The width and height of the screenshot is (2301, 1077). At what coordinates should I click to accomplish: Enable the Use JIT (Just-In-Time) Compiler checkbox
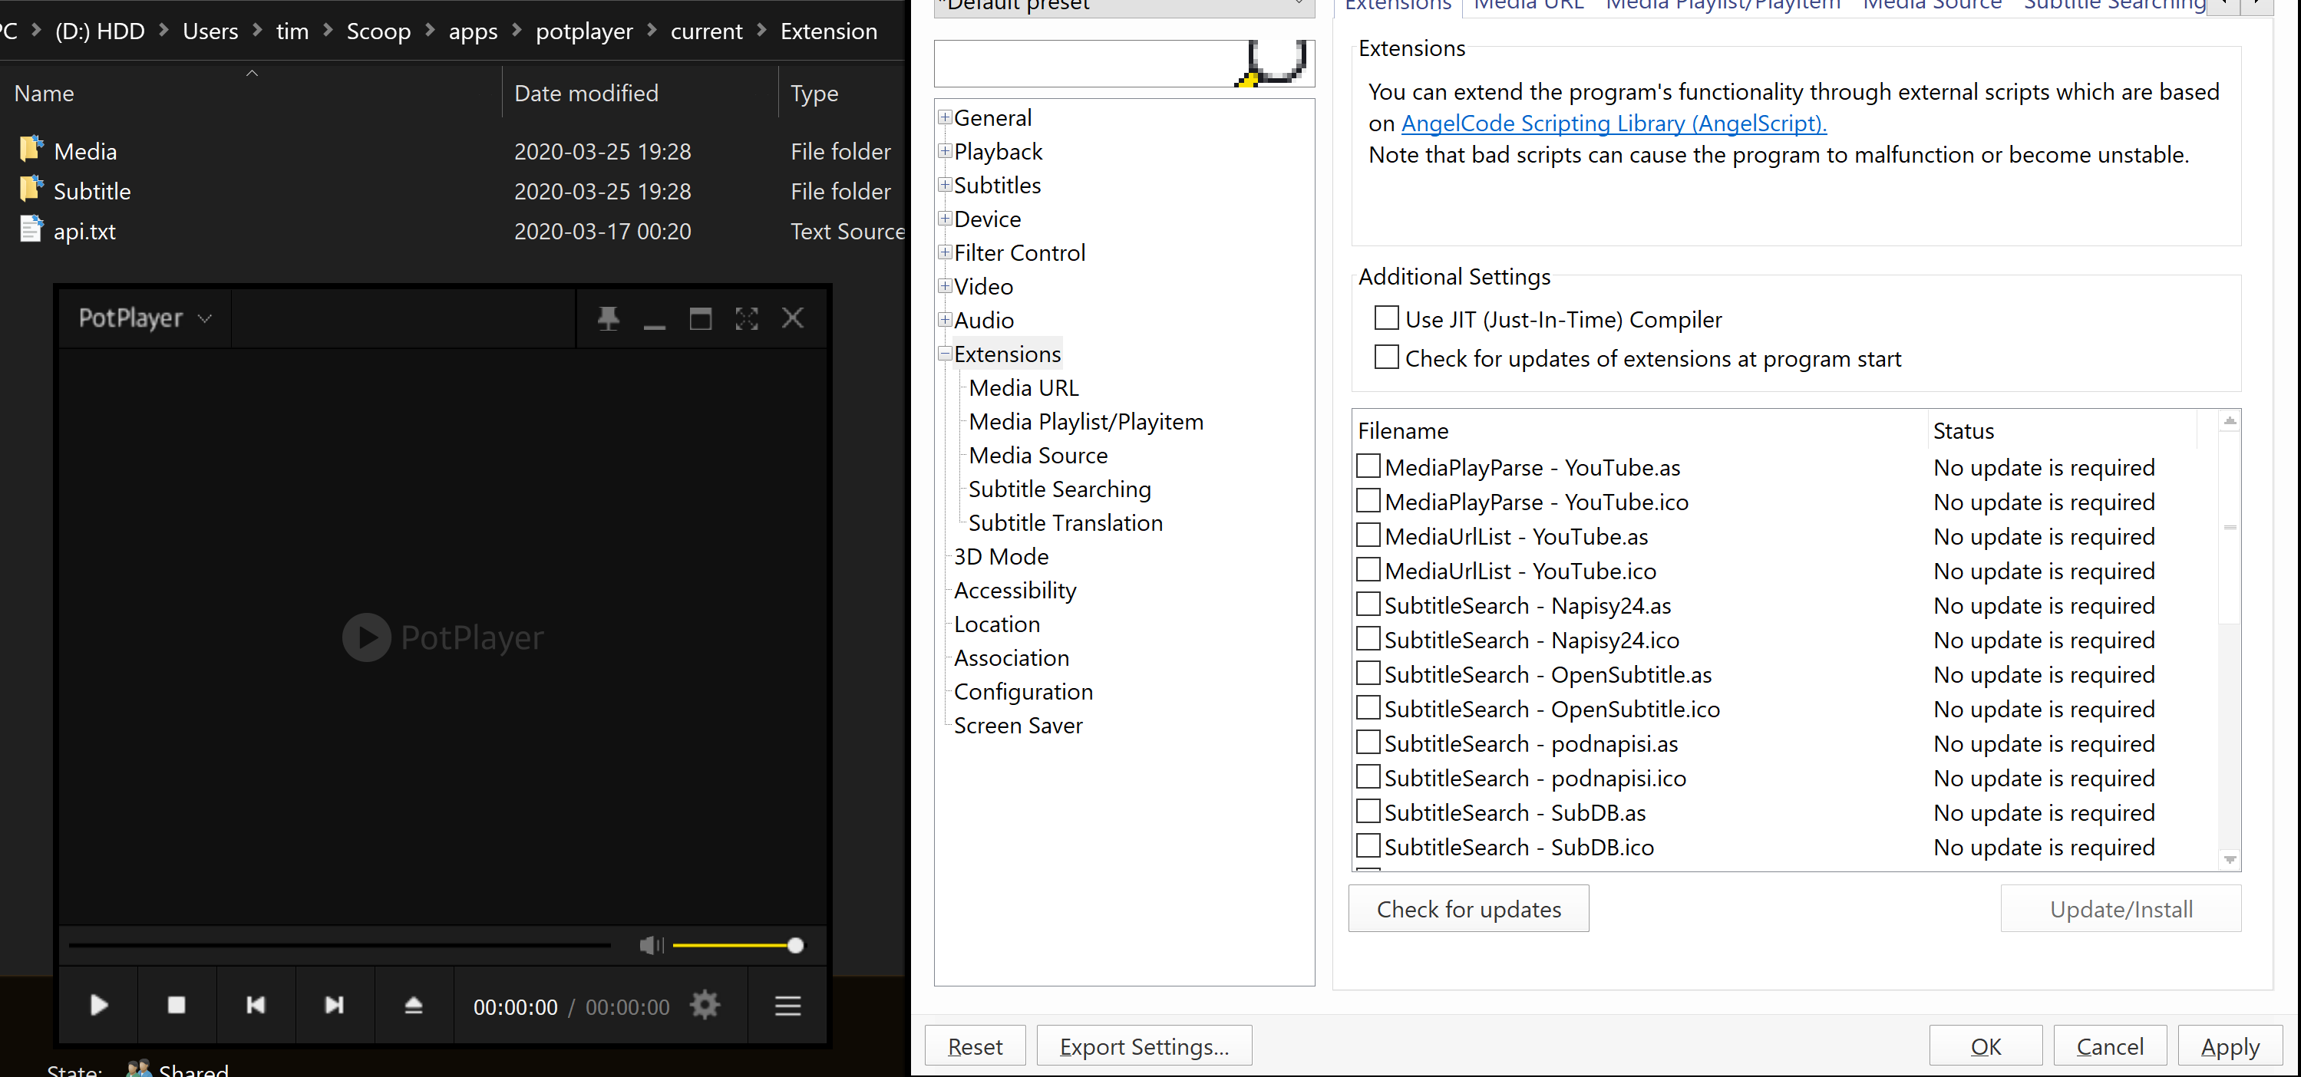tap(1385, 318)
